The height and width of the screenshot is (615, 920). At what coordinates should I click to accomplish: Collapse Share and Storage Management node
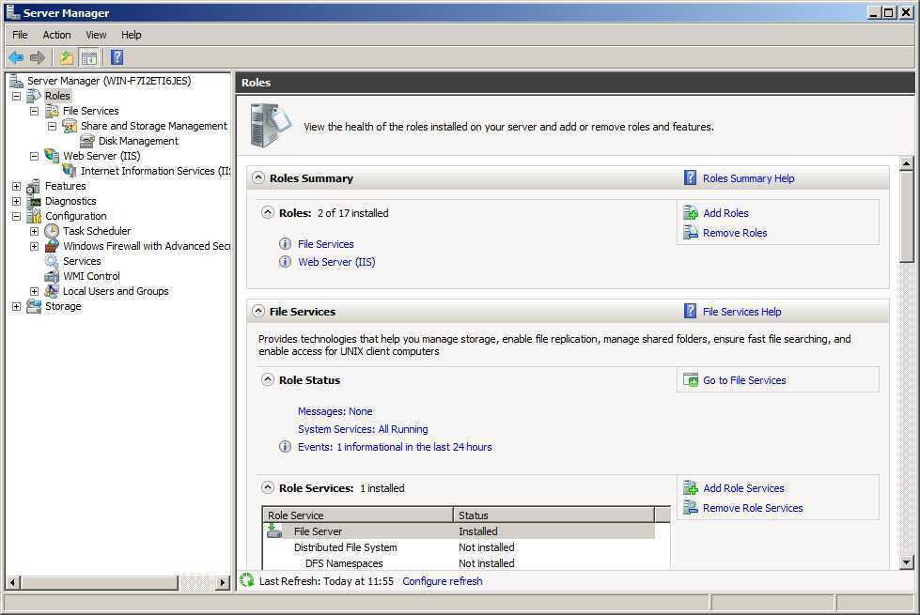(x=53, y=126)
